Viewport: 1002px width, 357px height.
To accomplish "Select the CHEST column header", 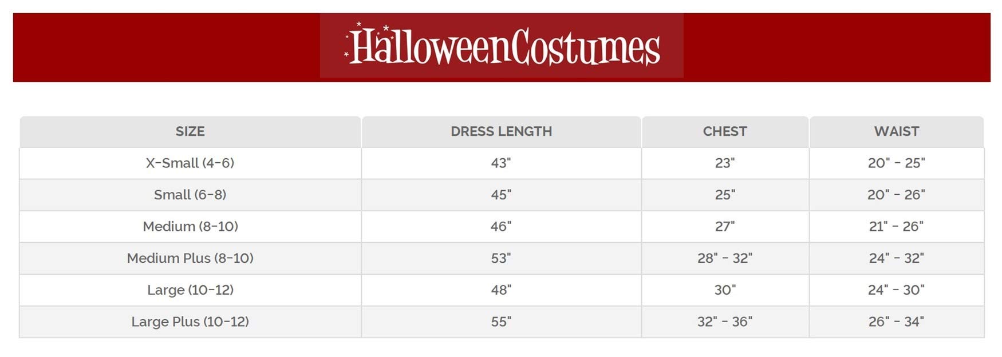I will coord(725,131).
